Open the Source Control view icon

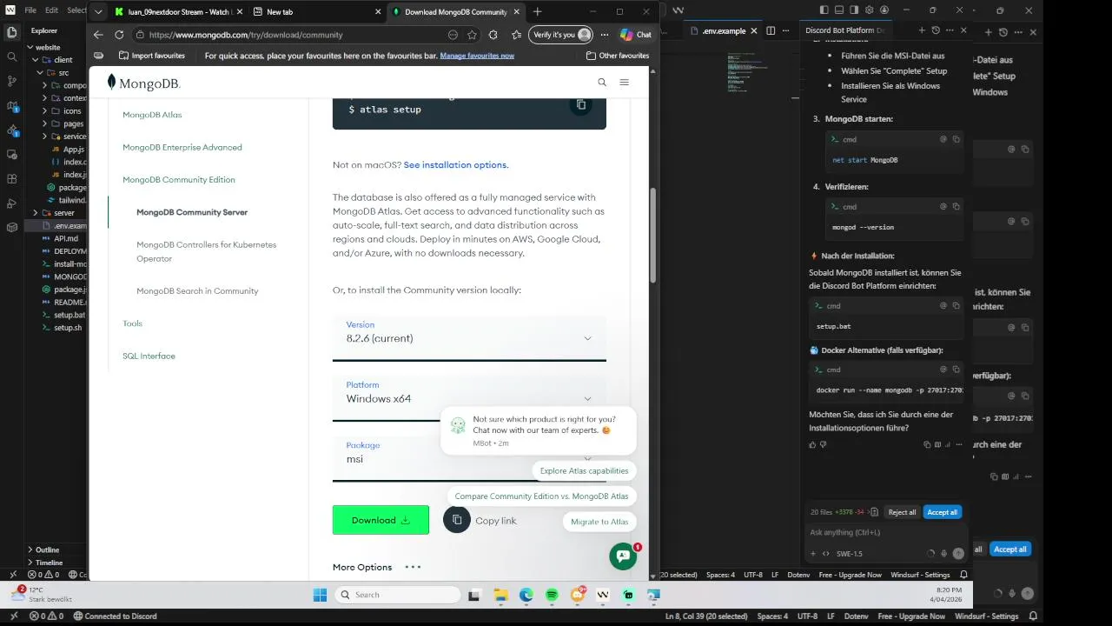[12, 81]
